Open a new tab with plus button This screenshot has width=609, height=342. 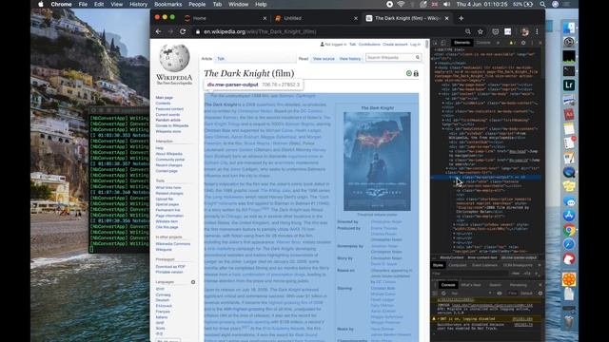point(461,18)
